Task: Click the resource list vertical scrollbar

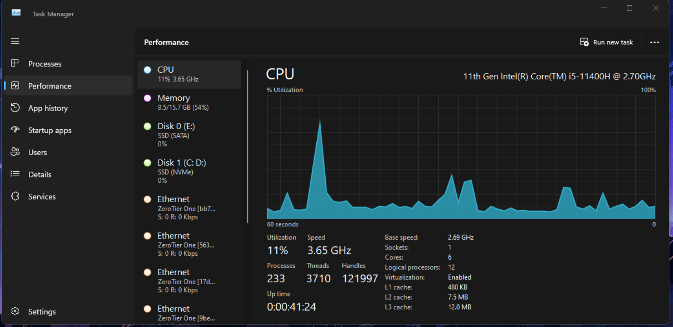Action: point(248,146)
